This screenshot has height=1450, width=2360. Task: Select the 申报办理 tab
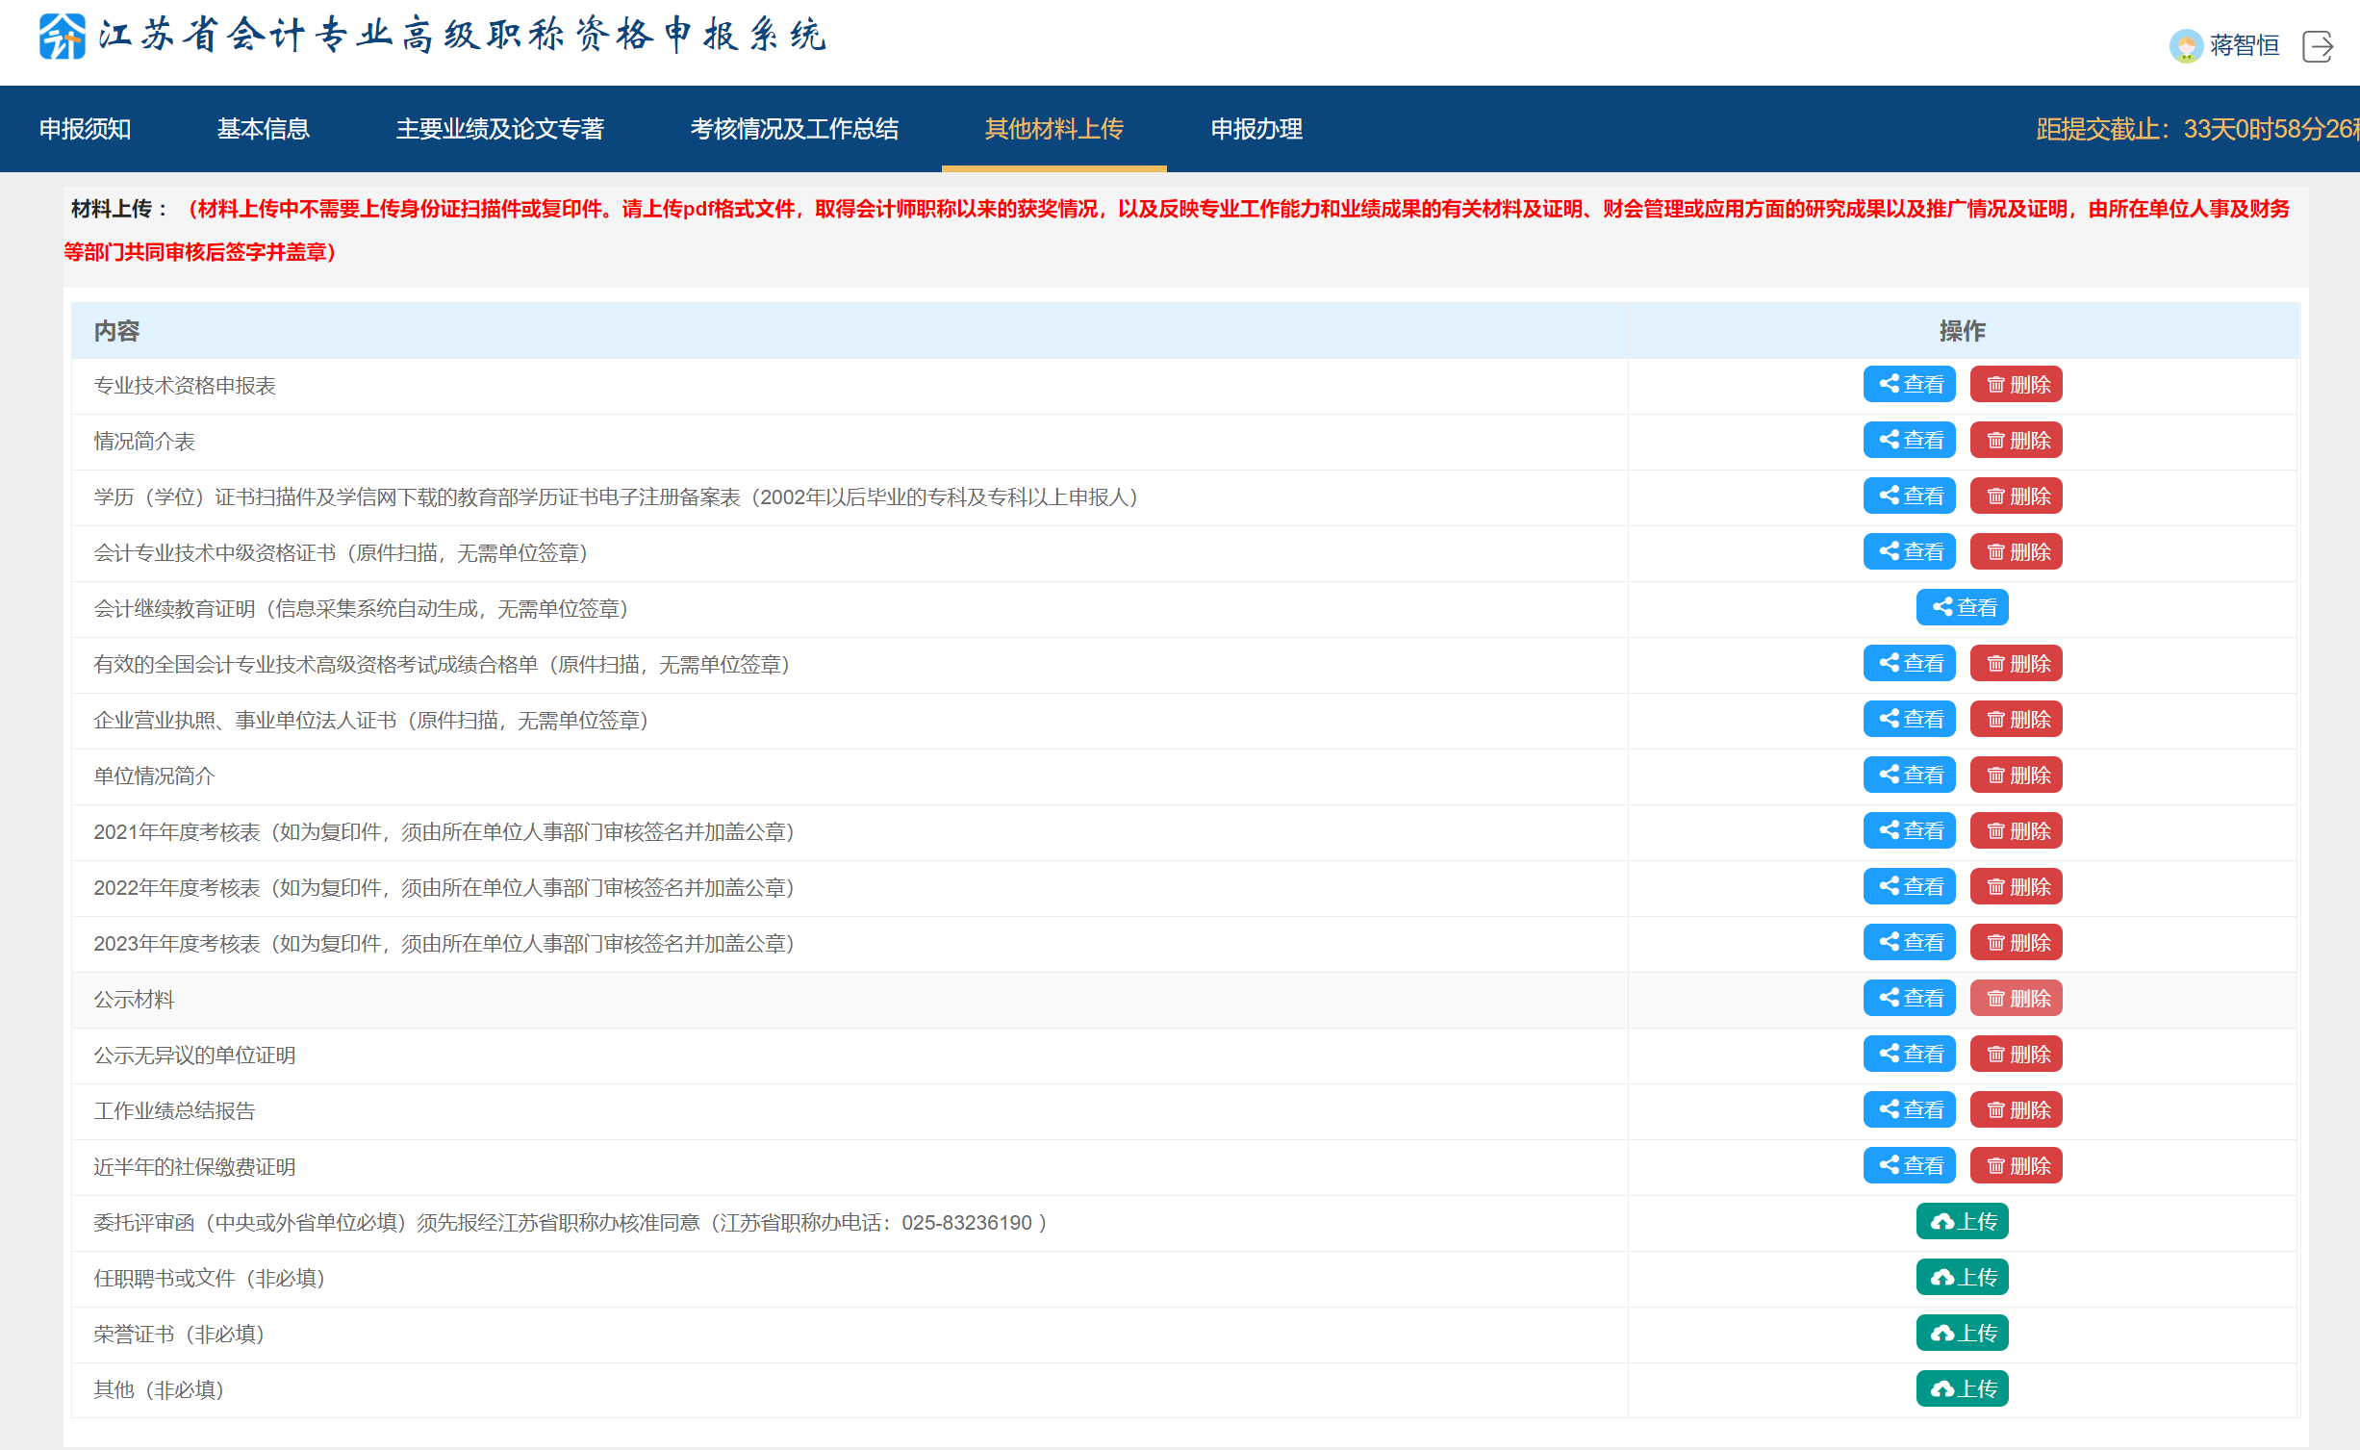pos(1256,129)
